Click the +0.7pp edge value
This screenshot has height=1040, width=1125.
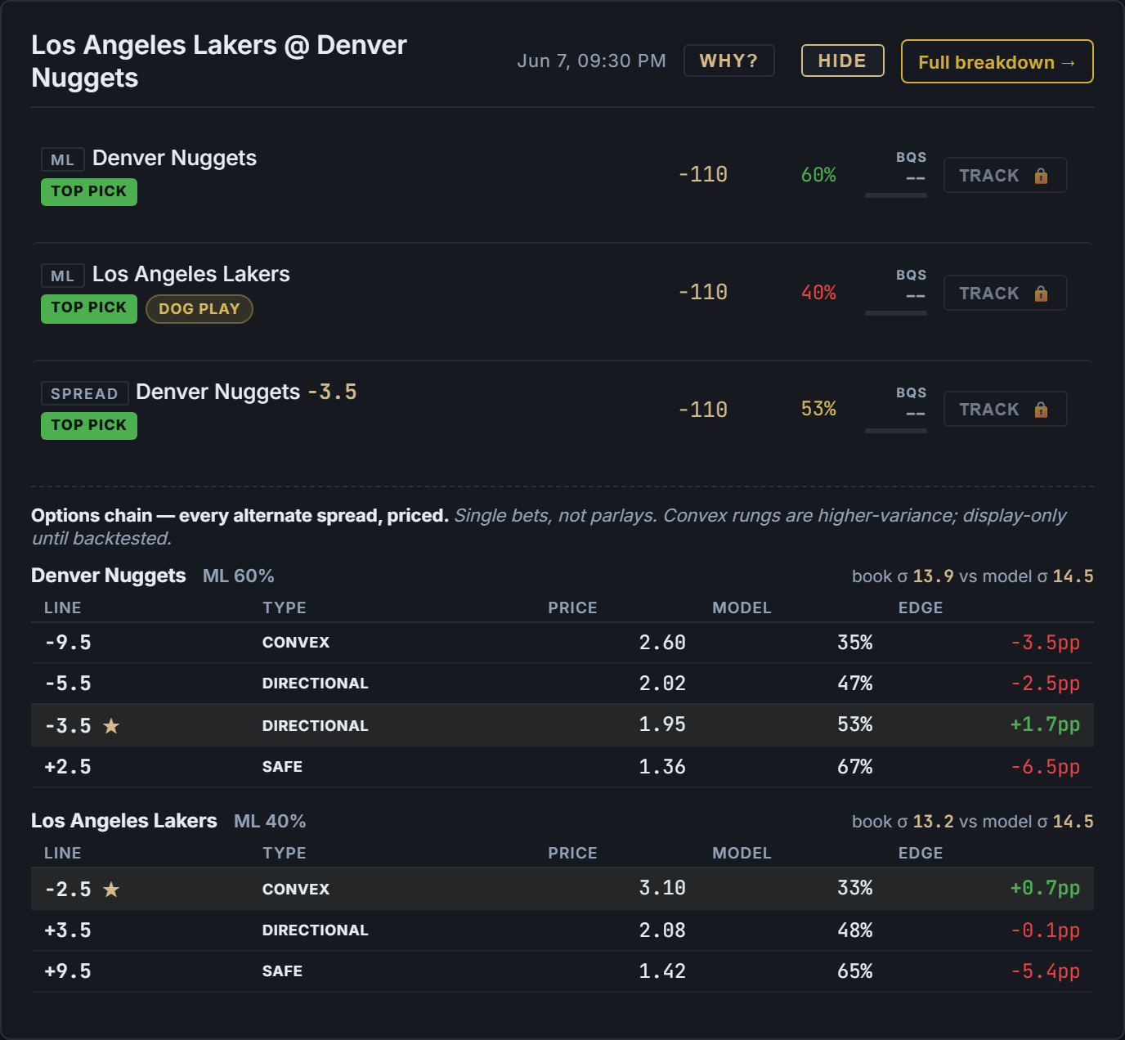coord(1045,888)
